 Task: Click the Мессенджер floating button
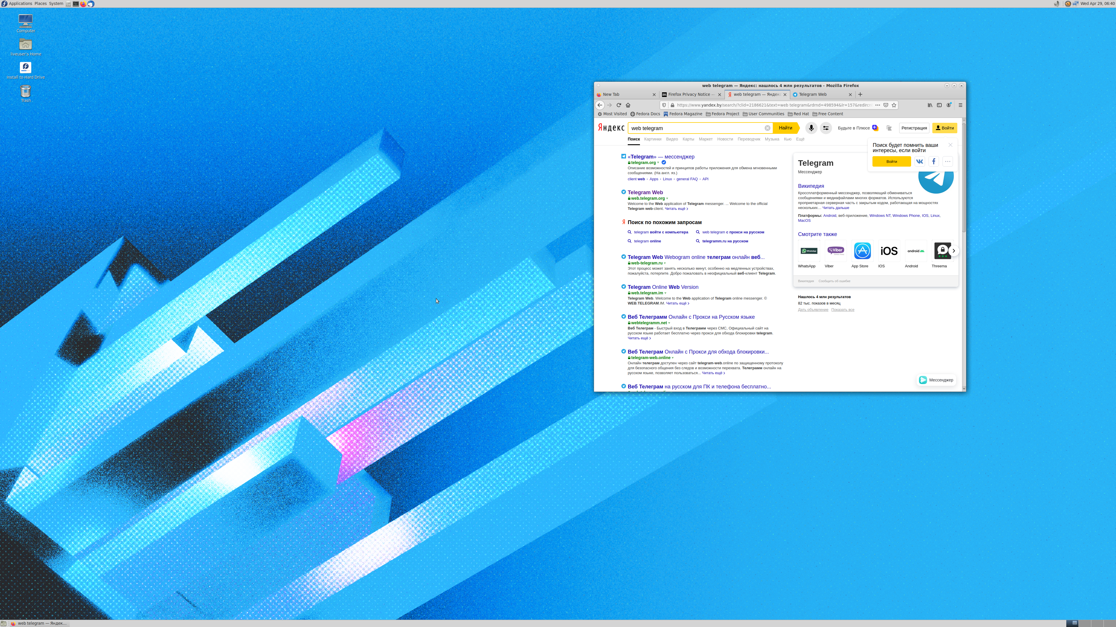pos(937,380)
